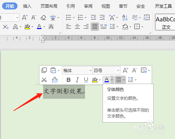Apply highlight color in the ribbon
Screen dimensions: 175x139
click(27, 27)
